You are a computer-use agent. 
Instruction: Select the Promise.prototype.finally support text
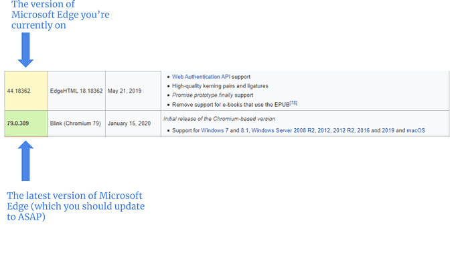pyautogui.click(x=212, y=95)
